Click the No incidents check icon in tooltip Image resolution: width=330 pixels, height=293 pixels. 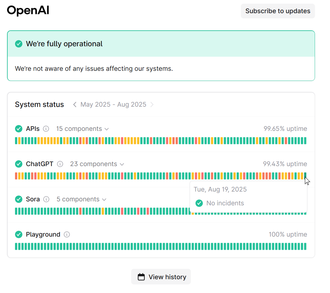click(x=199, y=203)
